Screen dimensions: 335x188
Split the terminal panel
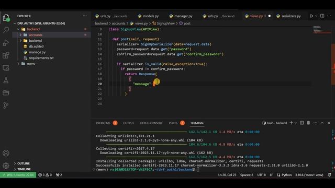(301, 123)
